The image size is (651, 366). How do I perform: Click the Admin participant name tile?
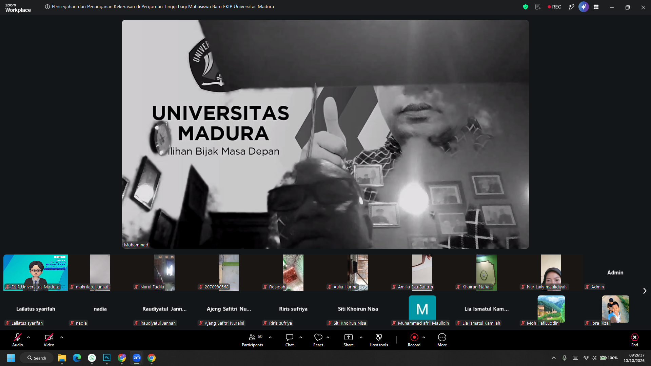pyautogui.click(x=615, y=272)
